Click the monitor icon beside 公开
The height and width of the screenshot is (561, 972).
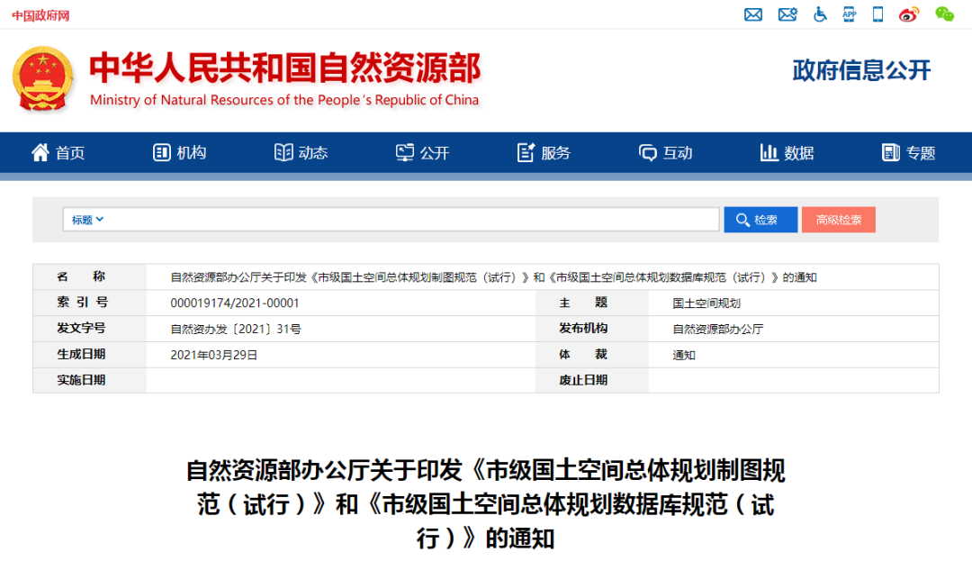click(x=405, y=152)
